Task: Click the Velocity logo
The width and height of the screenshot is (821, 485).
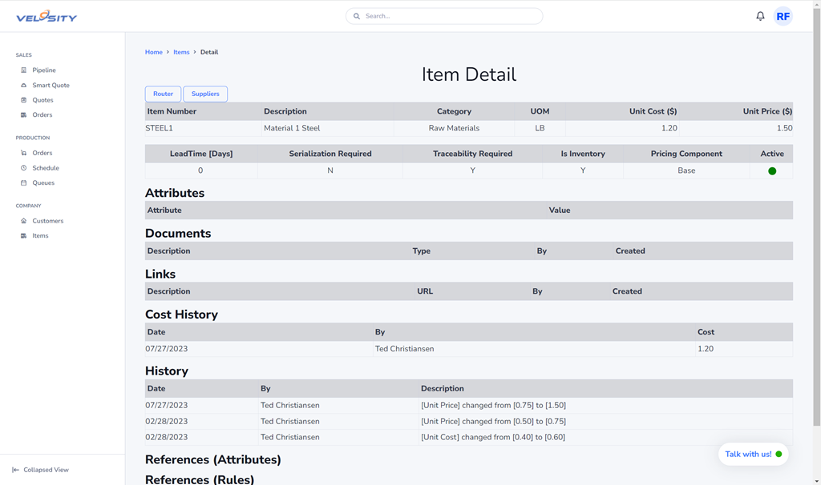Action: (x=47, y=16)
